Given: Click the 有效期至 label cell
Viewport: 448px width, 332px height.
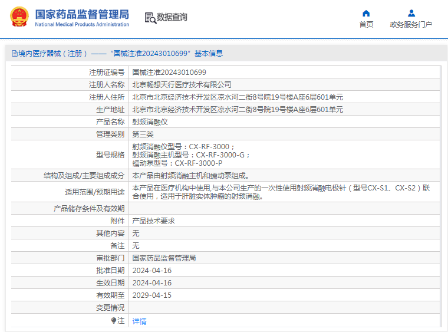Looking at the screenshot, I should tap(70, 295).
